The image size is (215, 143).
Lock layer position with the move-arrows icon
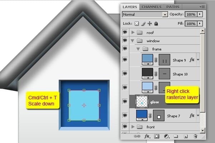pos(149,24)
